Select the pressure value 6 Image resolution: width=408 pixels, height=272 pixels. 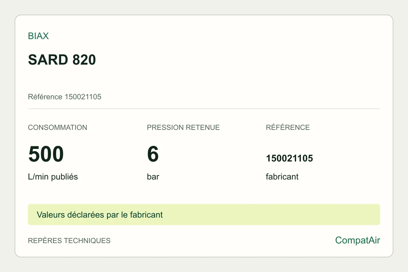pos(153,154)
